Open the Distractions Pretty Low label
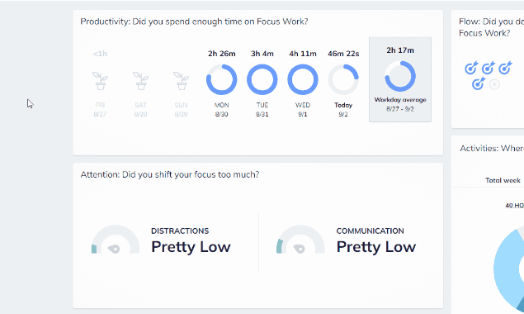The image size is (524, 314). click(191, 247)
